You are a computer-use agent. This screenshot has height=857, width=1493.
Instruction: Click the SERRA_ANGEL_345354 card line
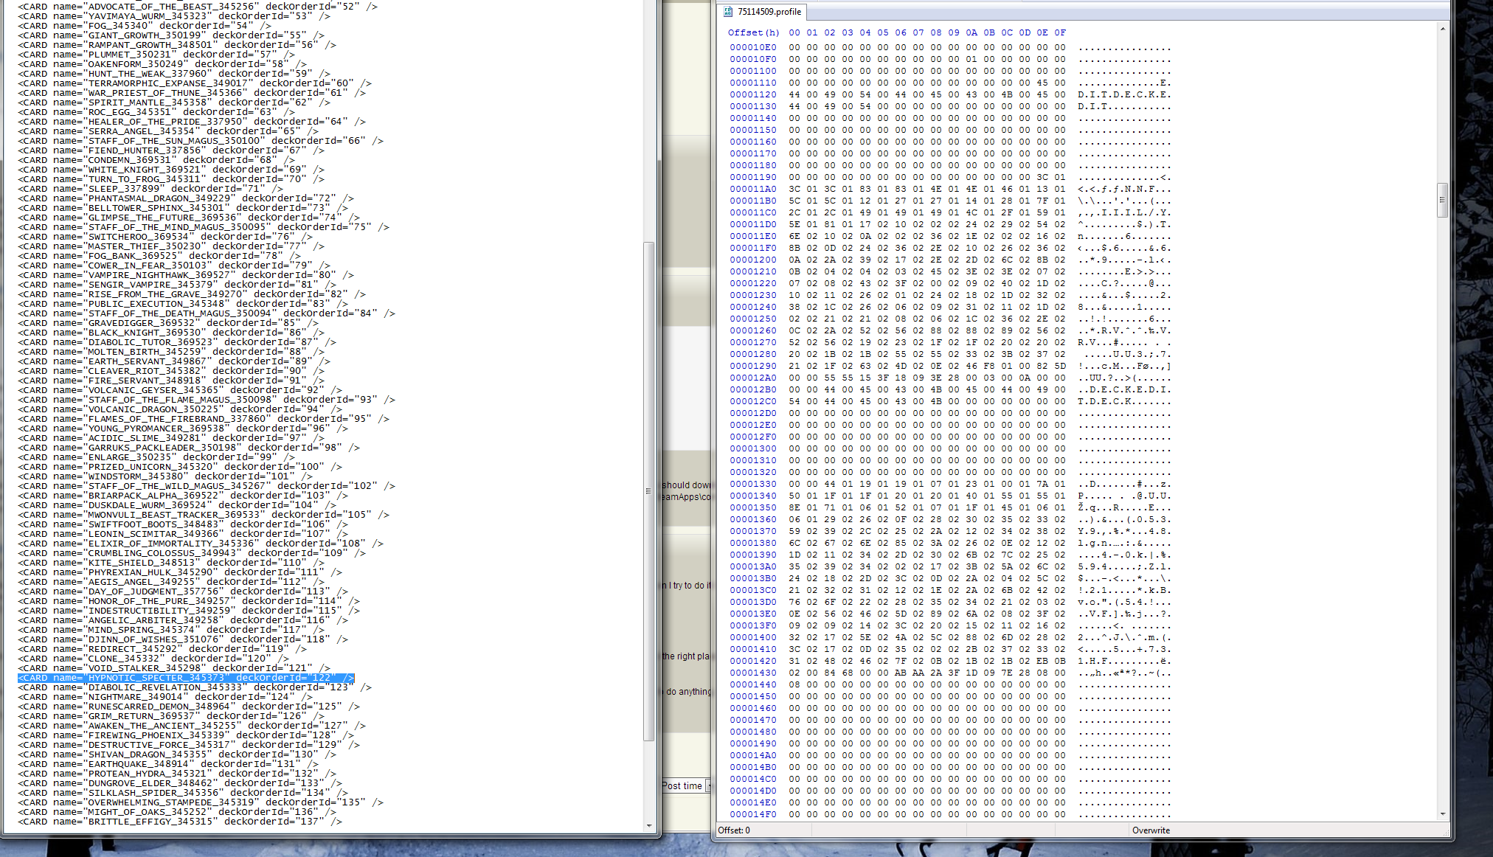click(168, 131)
